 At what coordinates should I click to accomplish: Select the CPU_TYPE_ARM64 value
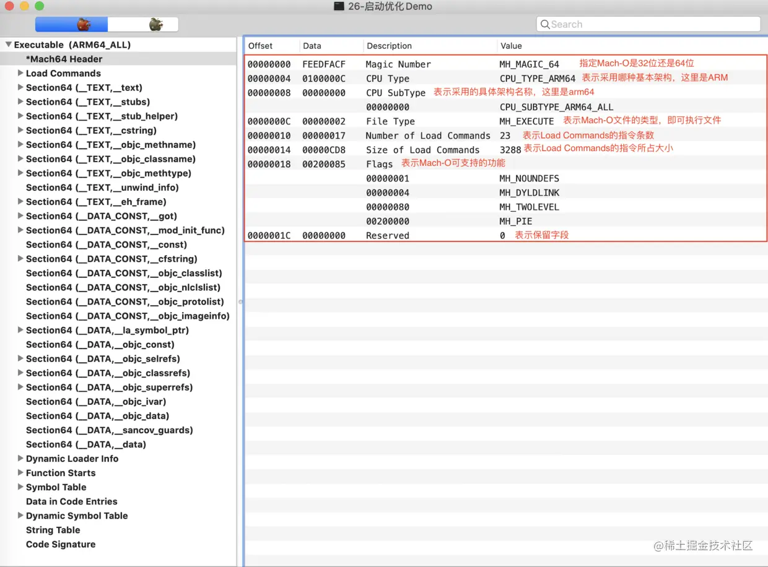tap(537, 78)
